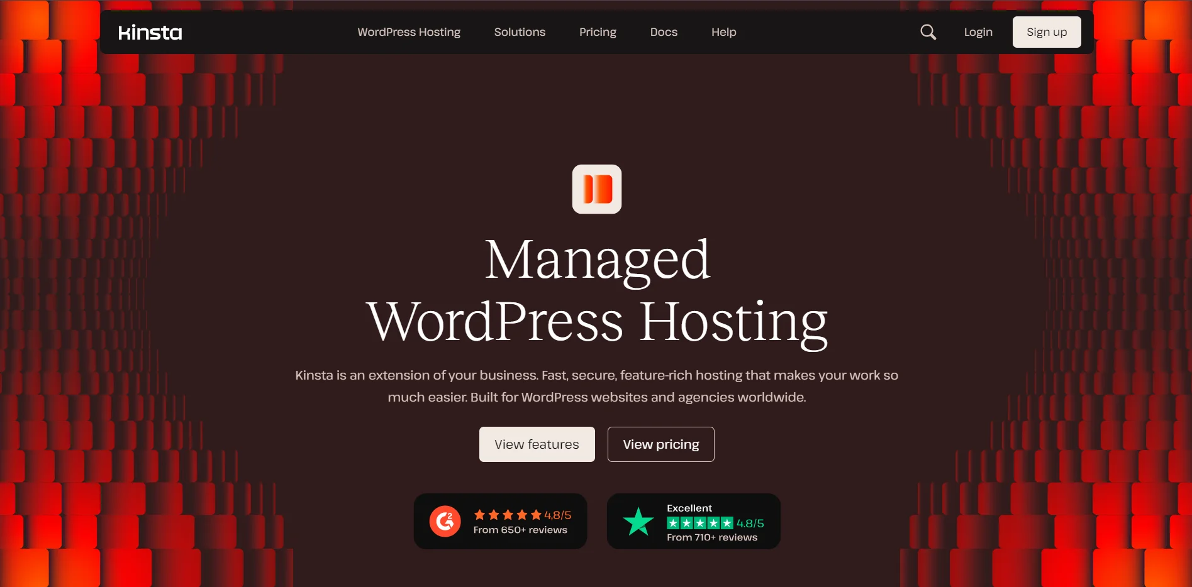
Task: Click the Sign up button
Action: tap(1047, 32)
